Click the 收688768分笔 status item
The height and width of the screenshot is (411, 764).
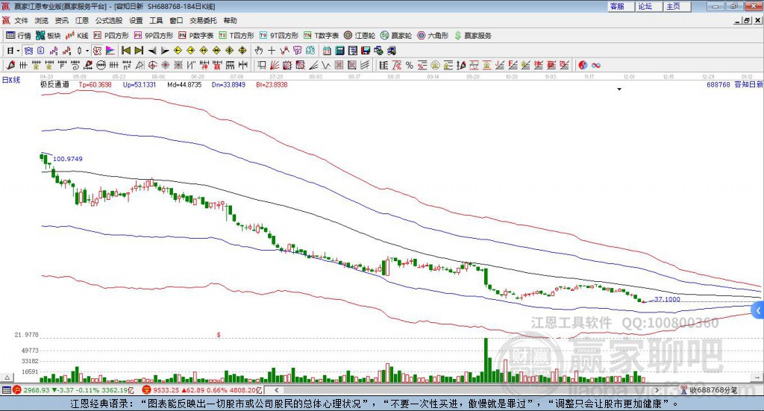tap(709, 390)
